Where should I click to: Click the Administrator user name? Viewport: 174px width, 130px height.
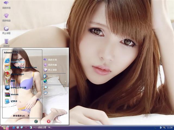coord(11,53)
